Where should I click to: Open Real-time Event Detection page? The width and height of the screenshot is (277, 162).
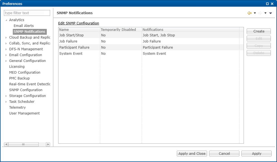tap(30, 84)
